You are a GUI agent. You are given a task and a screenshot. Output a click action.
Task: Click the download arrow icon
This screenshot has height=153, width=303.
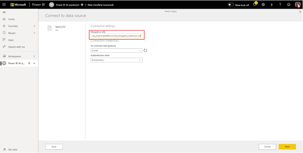[x=272, y=5]
